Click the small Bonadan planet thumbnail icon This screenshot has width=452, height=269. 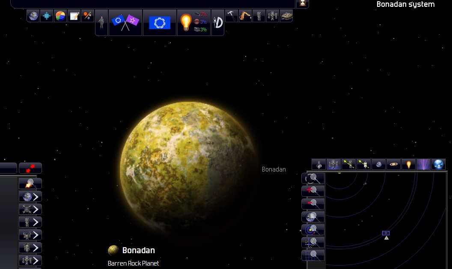coord(113,250)
